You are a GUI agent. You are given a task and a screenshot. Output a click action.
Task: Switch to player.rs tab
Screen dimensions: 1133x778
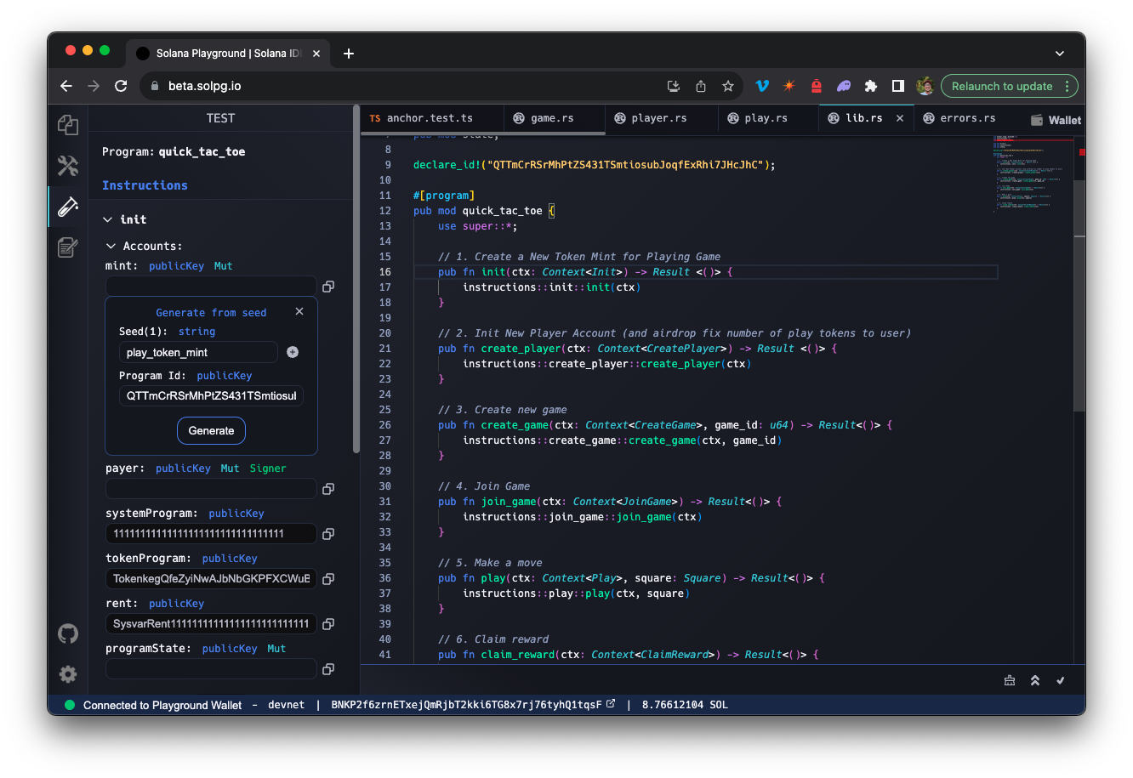661,118
